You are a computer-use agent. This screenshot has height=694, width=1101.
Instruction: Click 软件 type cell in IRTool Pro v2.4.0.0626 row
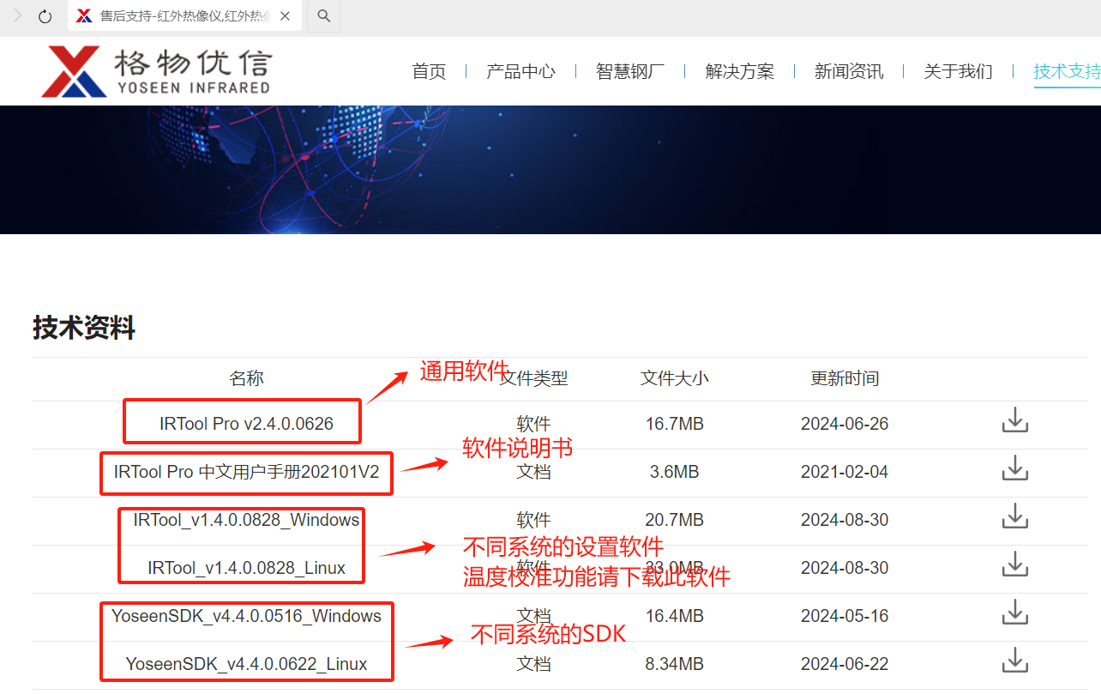(533, 424)
